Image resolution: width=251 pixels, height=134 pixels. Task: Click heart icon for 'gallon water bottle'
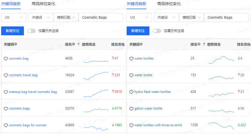(x=131, y=109)
